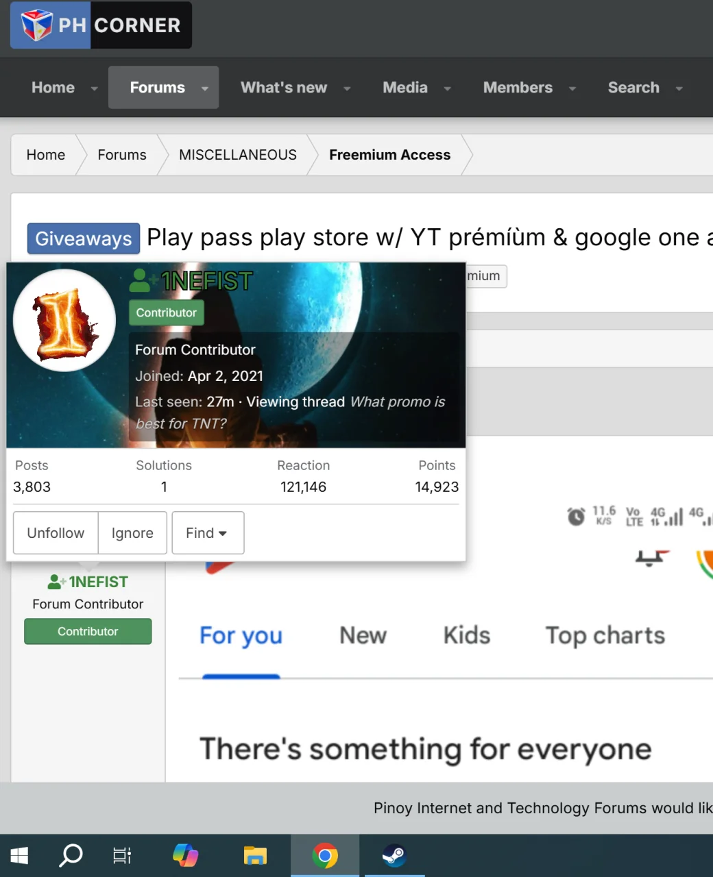
Task: Click Solutions count 1
Action: tap(164, 487)
